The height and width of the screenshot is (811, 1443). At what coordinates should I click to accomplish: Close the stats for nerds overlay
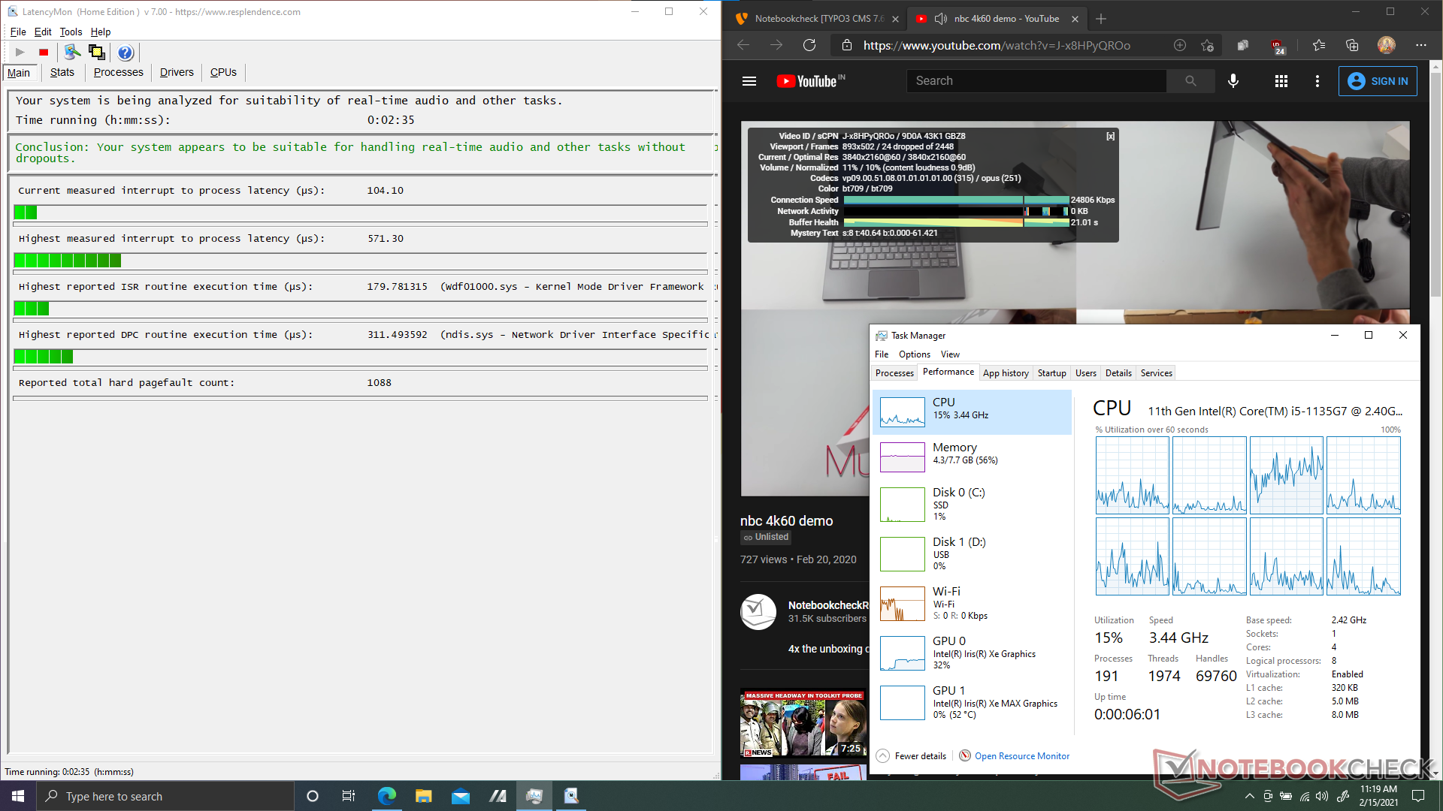1110,136
